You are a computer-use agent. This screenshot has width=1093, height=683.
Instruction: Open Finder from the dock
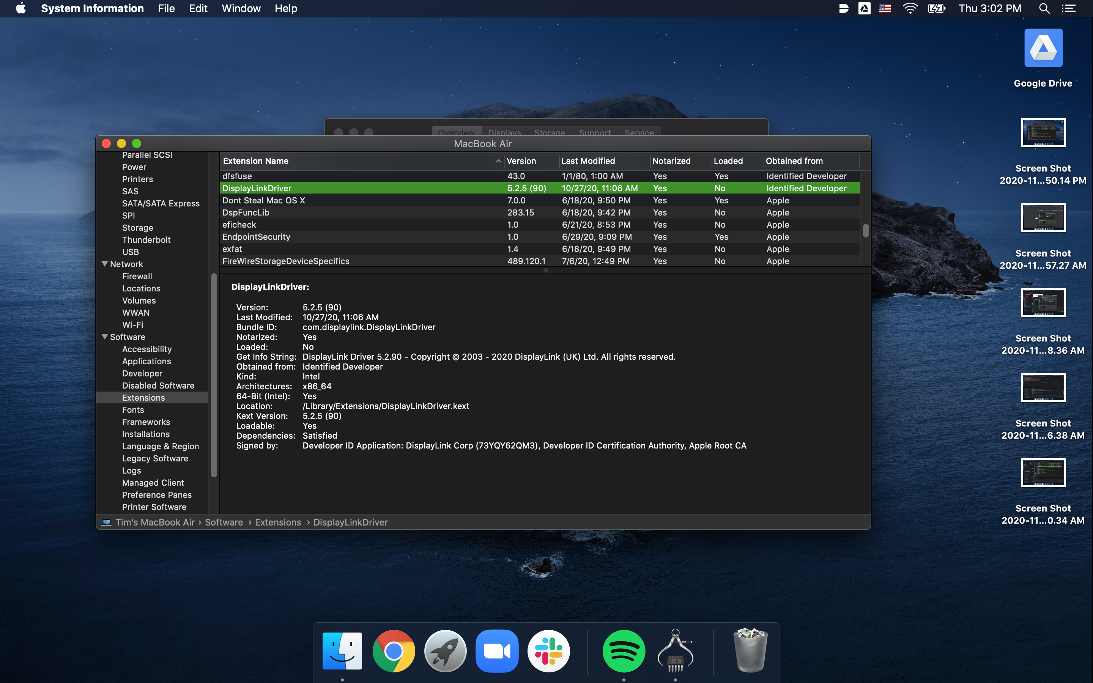(x=342, y=651)
